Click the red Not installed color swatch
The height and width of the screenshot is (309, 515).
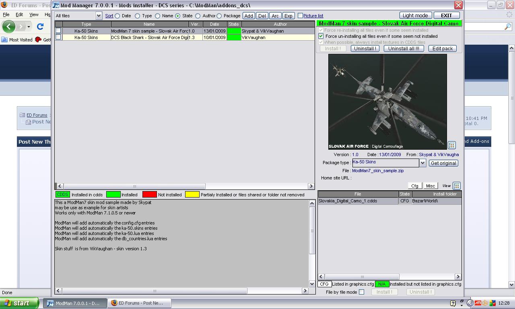149,195
